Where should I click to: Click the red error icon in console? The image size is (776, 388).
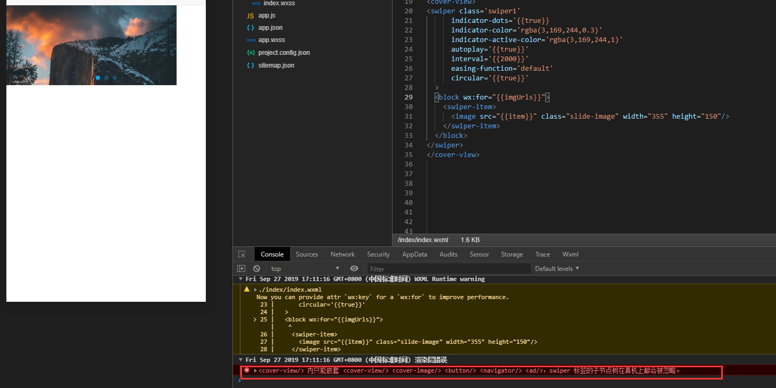[247, 370]
